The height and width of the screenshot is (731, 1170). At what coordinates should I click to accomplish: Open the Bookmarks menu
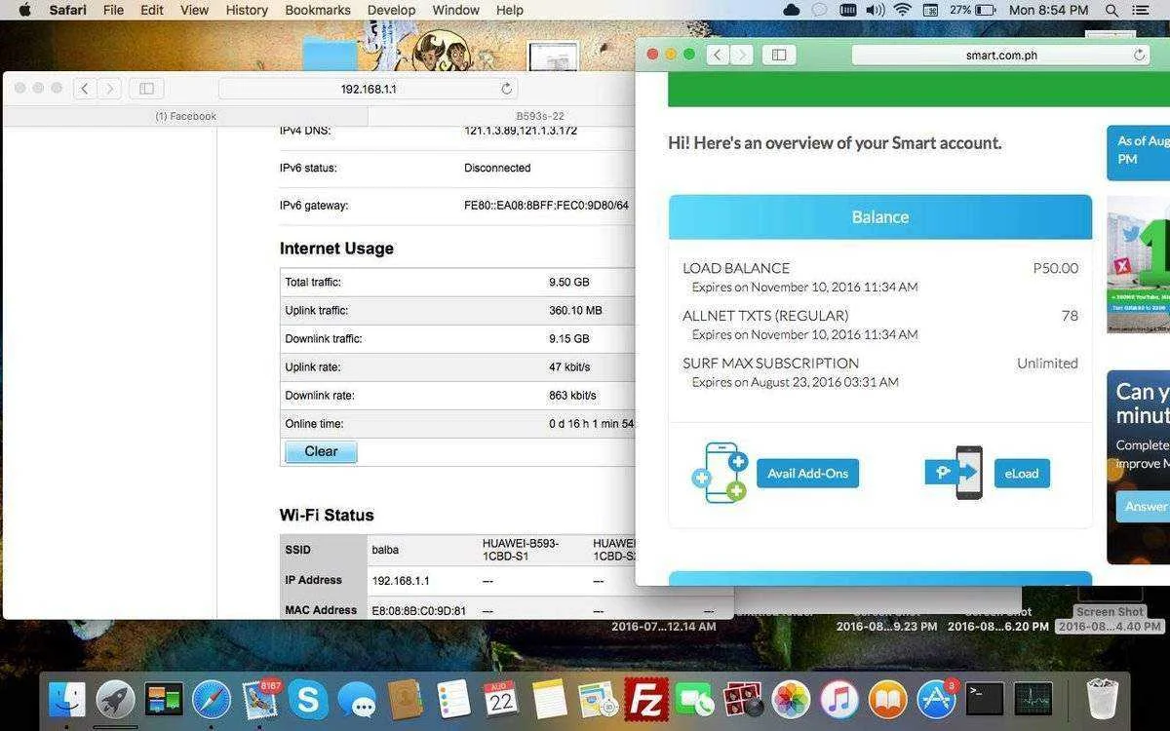[318, 10]
